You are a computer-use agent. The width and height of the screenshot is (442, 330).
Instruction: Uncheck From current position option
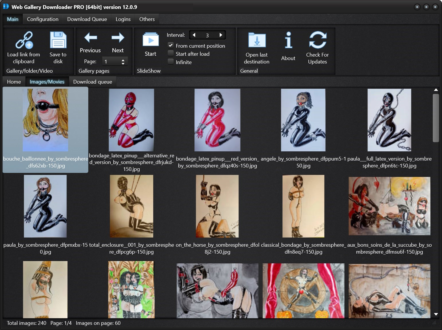pyautogui.click(x=171, y=45)
